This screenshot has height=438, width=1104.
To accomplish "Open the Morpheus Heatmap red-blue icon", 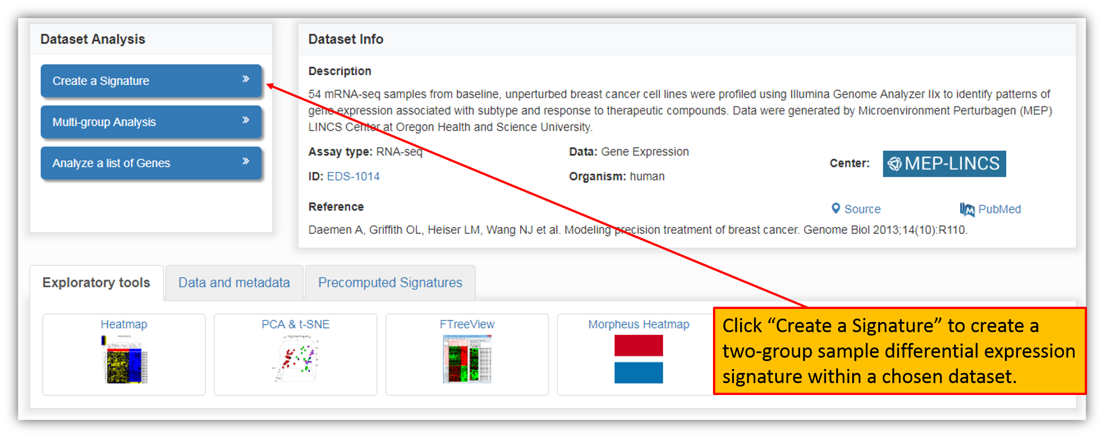I will click(x=638, y=359).
